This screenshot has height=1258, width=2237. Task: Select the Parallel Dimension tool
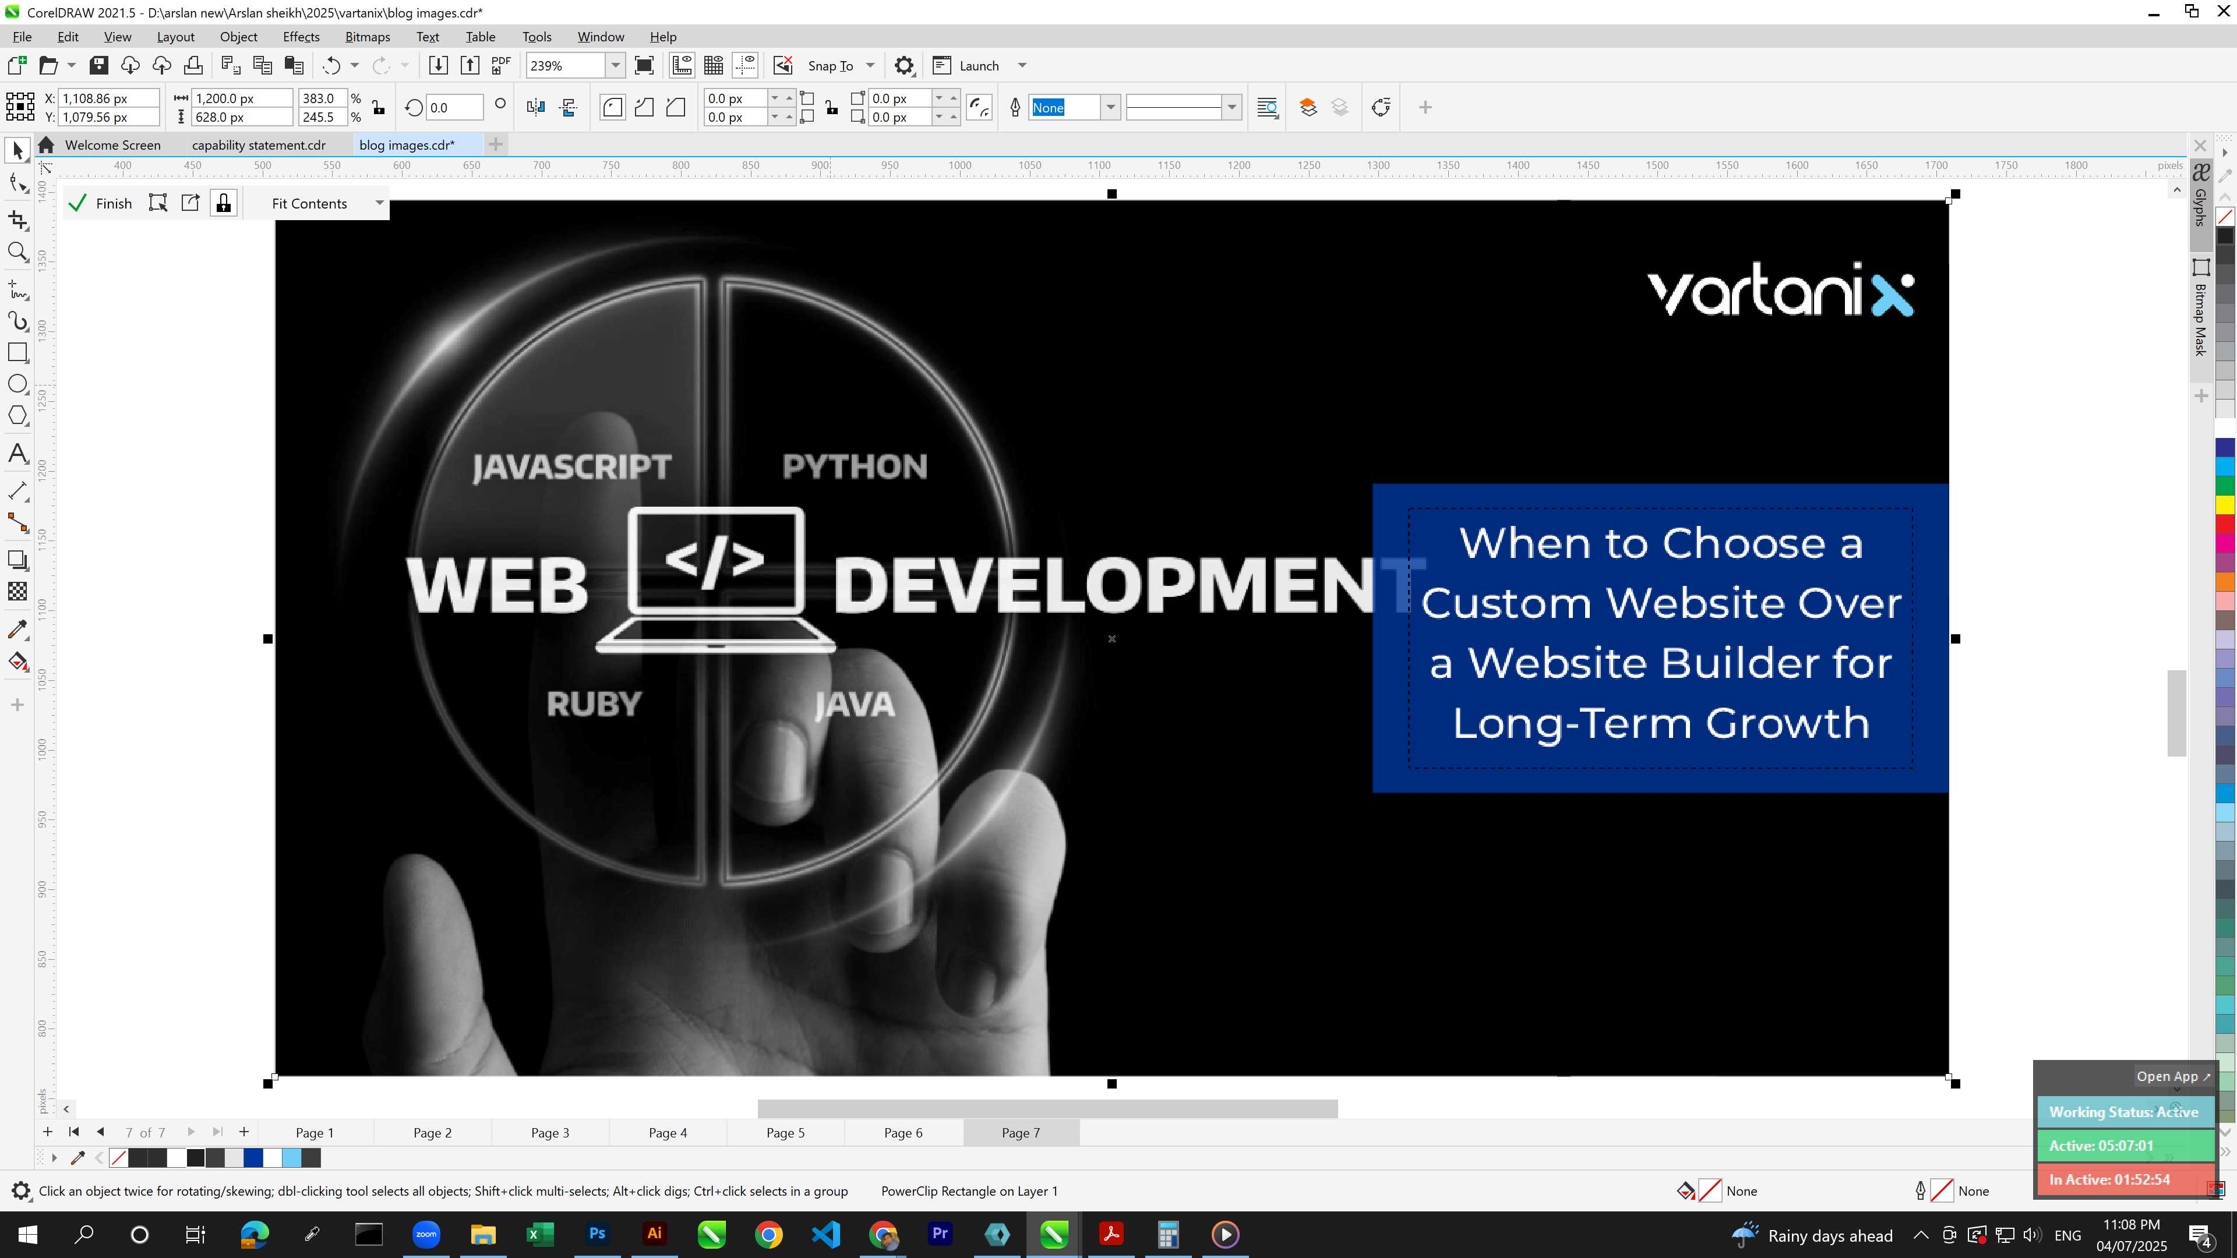(x=17, y=490)
